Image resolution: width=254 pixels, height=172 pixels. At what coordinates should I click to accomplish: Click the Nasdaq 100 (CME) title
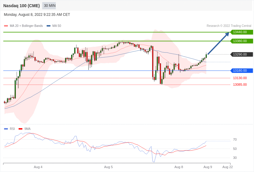[x=22, y=6]
